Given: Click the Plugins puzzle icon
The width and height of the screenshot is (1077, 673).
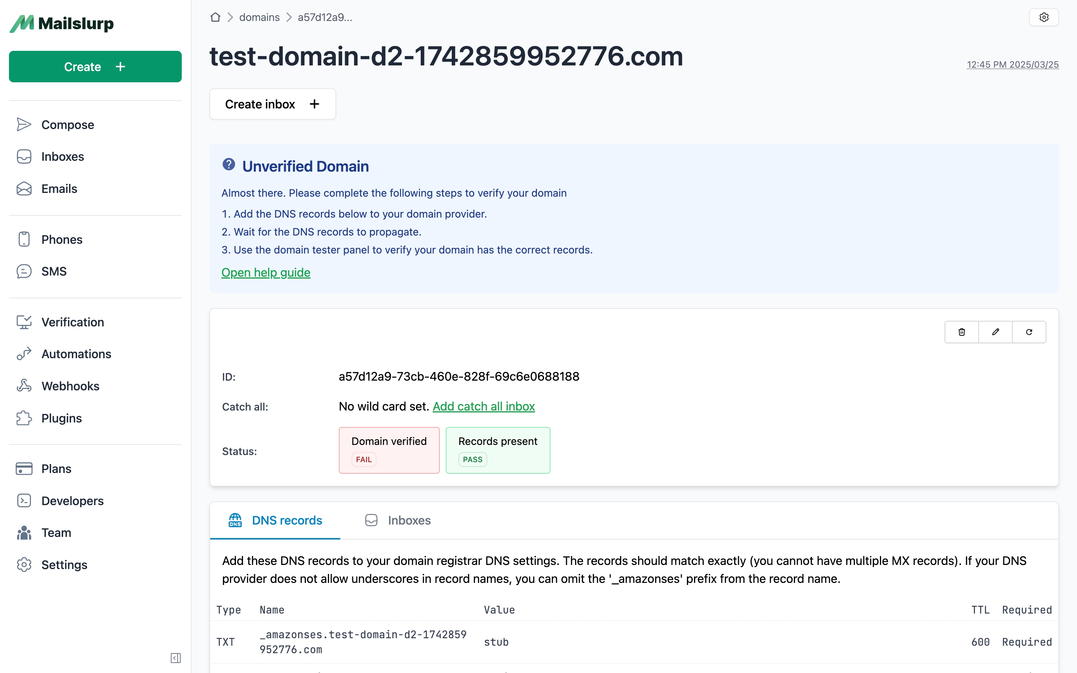Looking at the screenshot, I should click(x=24, y=418).
